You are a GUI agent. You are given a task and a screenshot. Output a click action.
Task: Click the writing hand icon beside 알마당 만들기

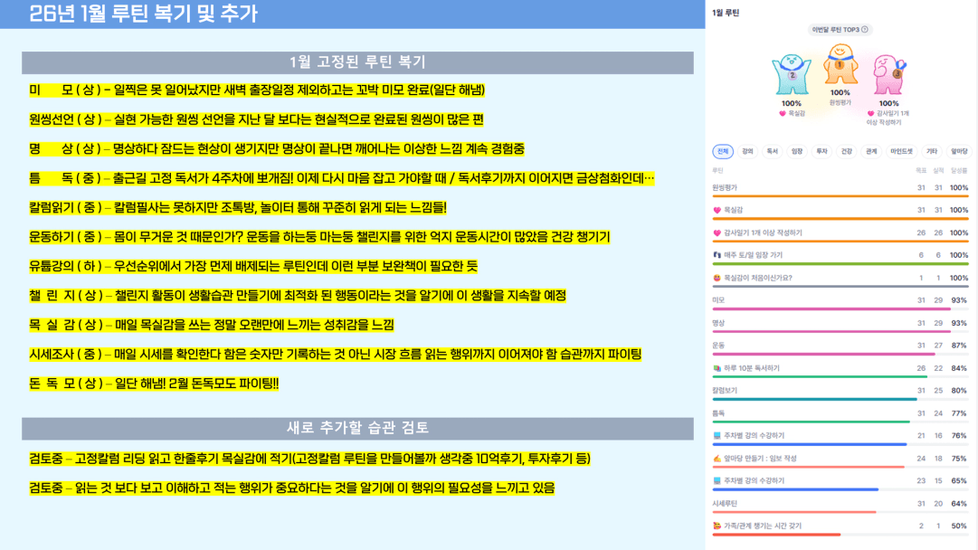click(x=717, y=459)
